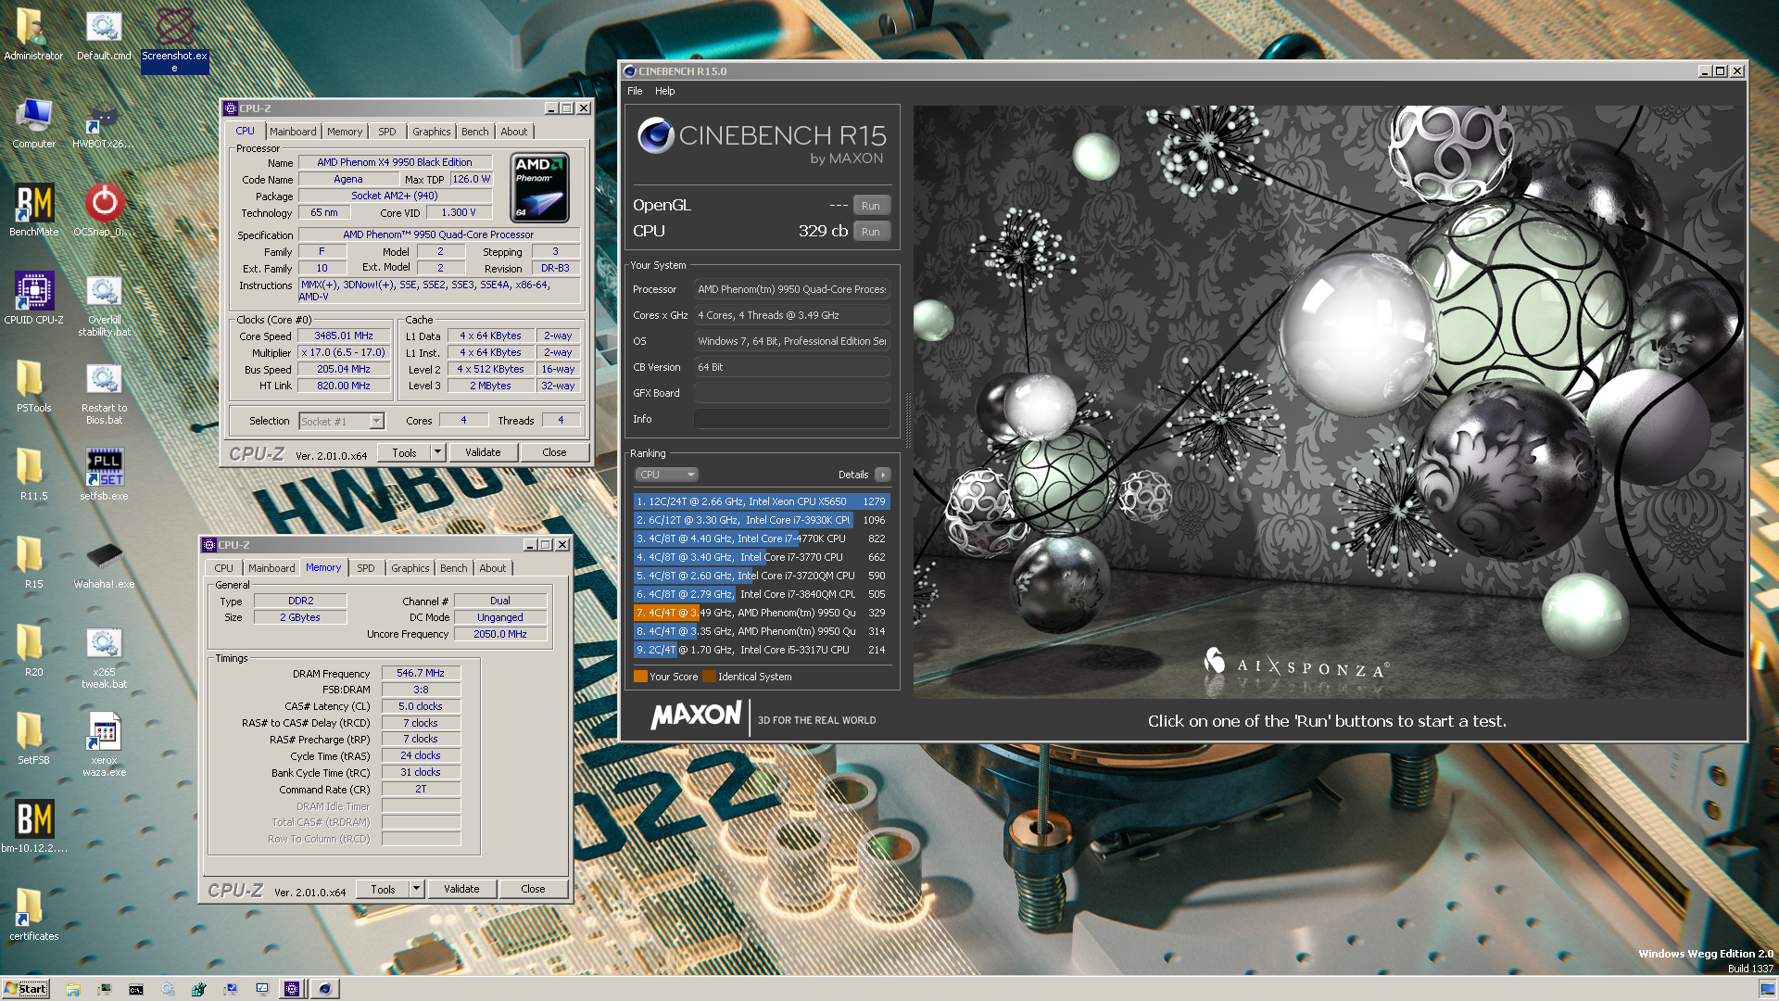This screenshot has height=1001, width=1779.
Task: Select ranking entry Intel Core i5-3317U
Action: tap(761, 650)
